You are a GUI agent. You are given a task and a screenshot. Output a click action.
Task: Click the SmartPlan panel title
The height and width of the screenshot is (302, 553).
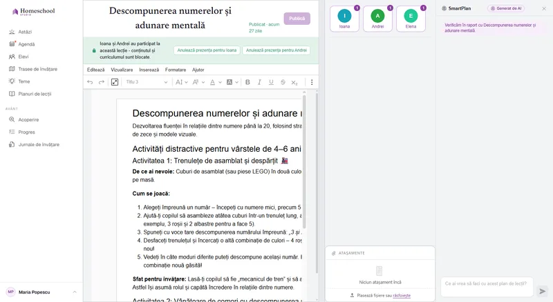point(460,8)
